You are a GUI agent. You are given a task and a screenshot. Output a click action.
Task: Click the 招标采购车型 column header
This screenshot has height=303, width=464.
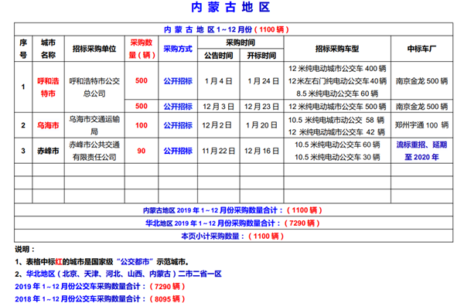[337, 49]
